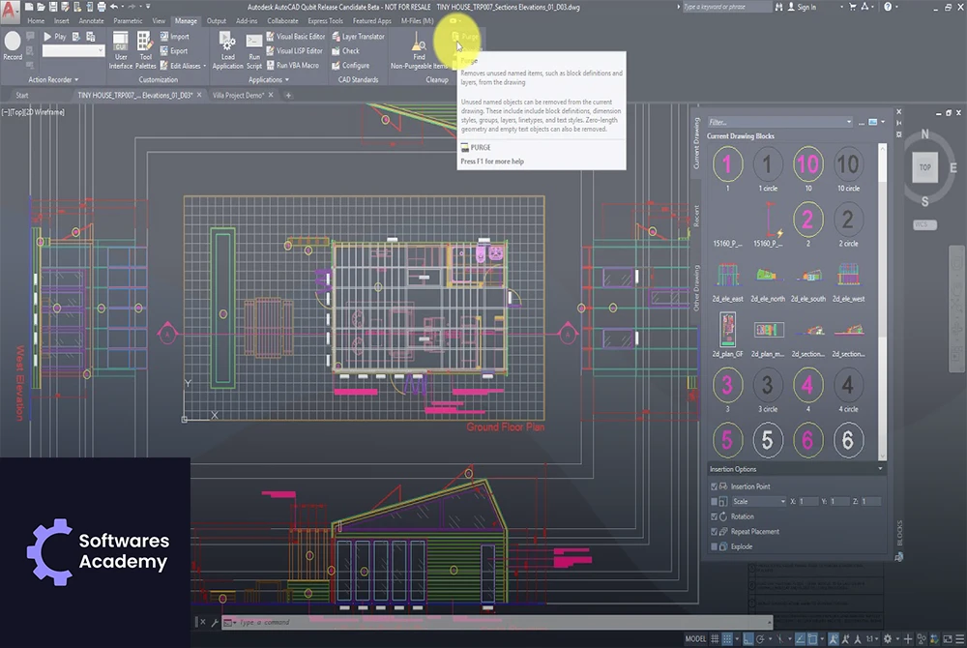Click the WCS coordinate system button
This screenshot has width=967, height=648.
925,224
